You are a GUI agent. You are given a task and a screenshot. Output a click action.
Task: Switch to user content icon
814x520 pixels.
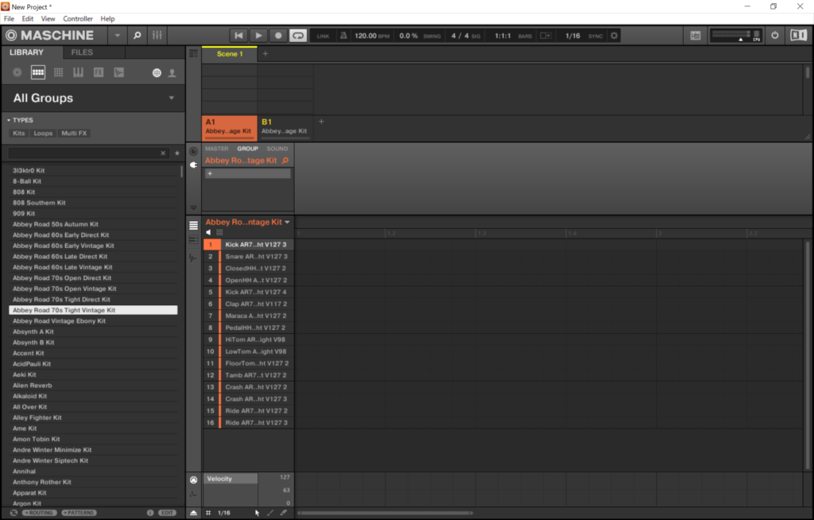coord(172,72)
